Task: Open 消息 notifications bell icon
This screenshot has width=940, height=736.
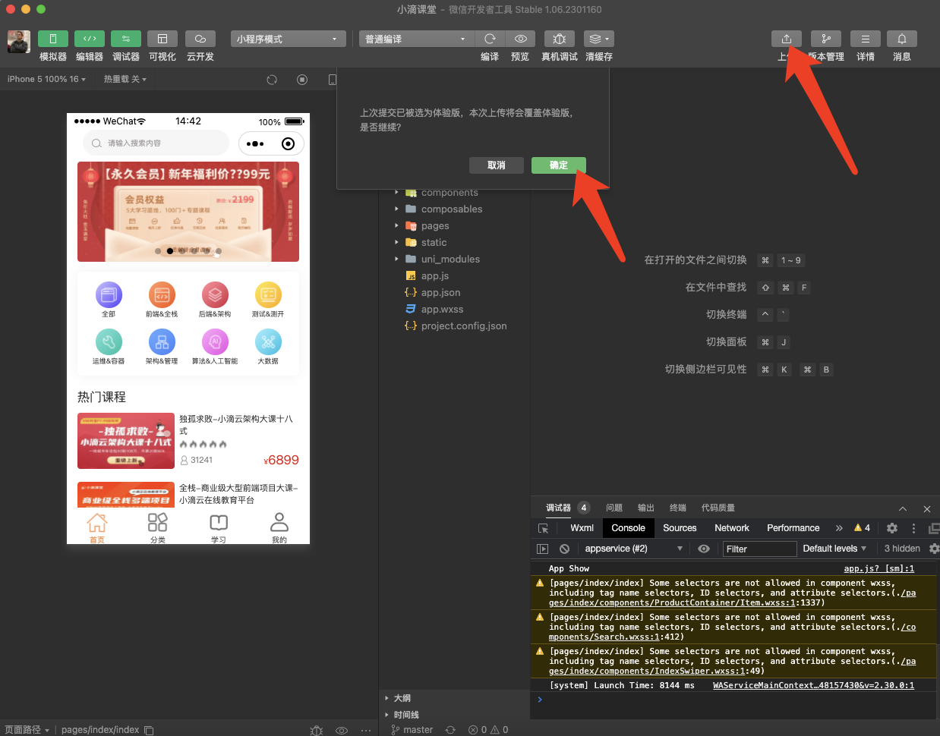Action: (x=902, y=39)
